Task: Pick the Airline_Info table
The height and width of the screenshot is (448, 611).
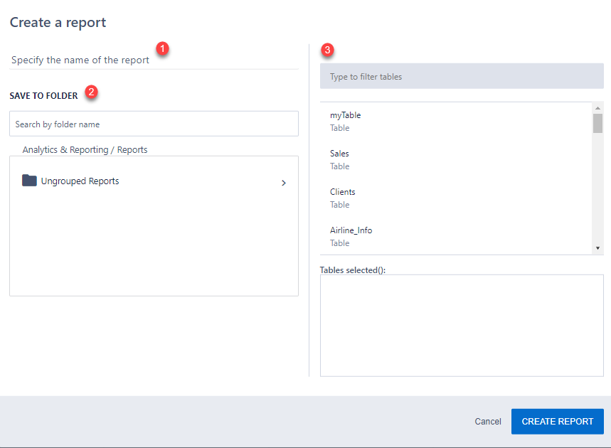Action: 351,230
